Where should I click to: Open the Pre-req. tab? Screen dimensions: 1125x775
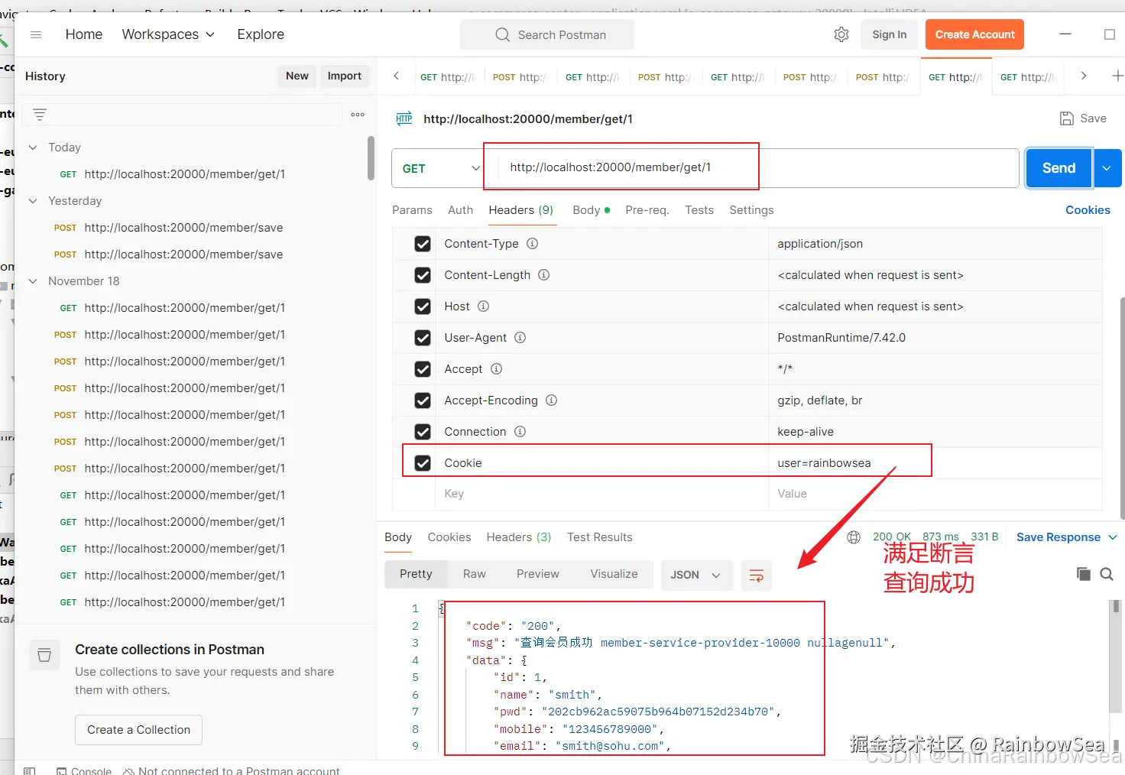coord(647,210)
